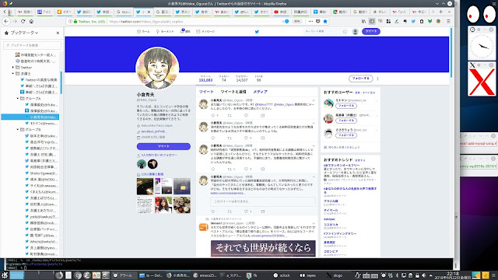The height and width of the screenshot is (280, 498).
Task: Open Firefox library icon in toolbar
Action: [x=363, y=21]
